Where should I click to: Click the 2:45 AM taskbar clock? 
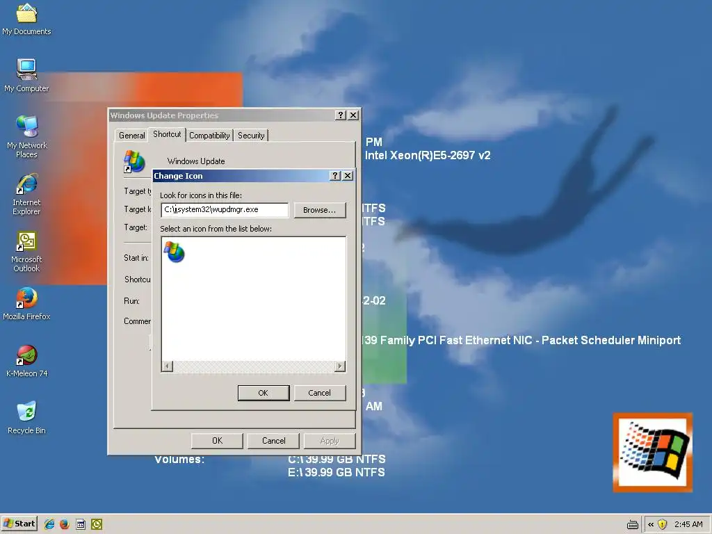tap(688, 524)
